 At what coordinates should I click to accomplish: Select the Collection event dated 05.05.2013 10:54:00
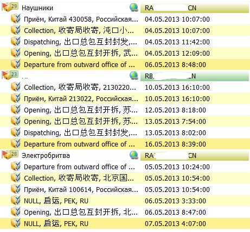click(x=125, y=178)
